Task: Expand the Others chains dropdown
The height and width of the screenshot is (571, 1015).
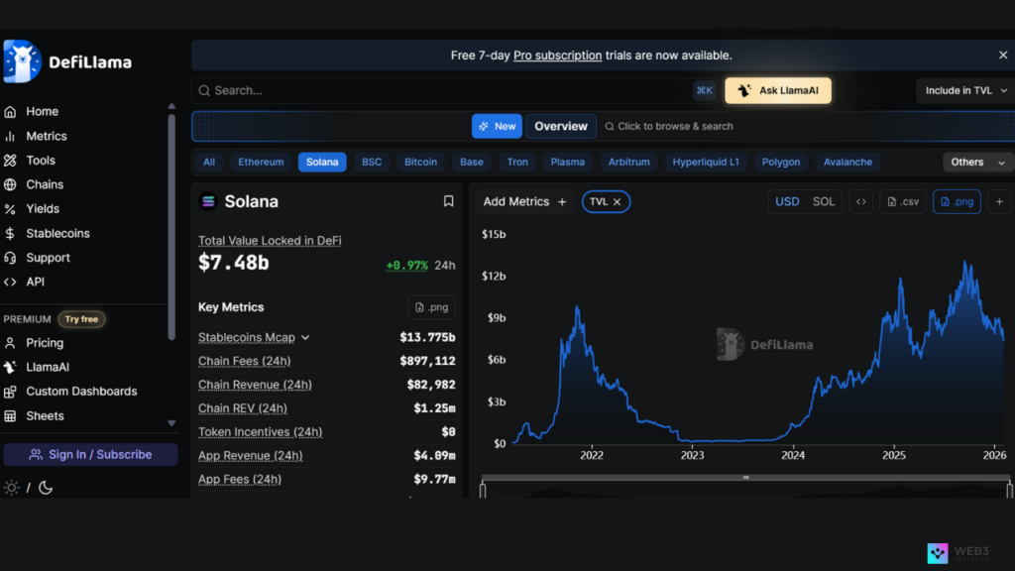Action: [x=976, y=162]
